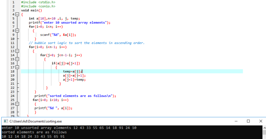Click the 'void main()' declaration
Viewport: 266px width, 139px height.
[32, 10]
